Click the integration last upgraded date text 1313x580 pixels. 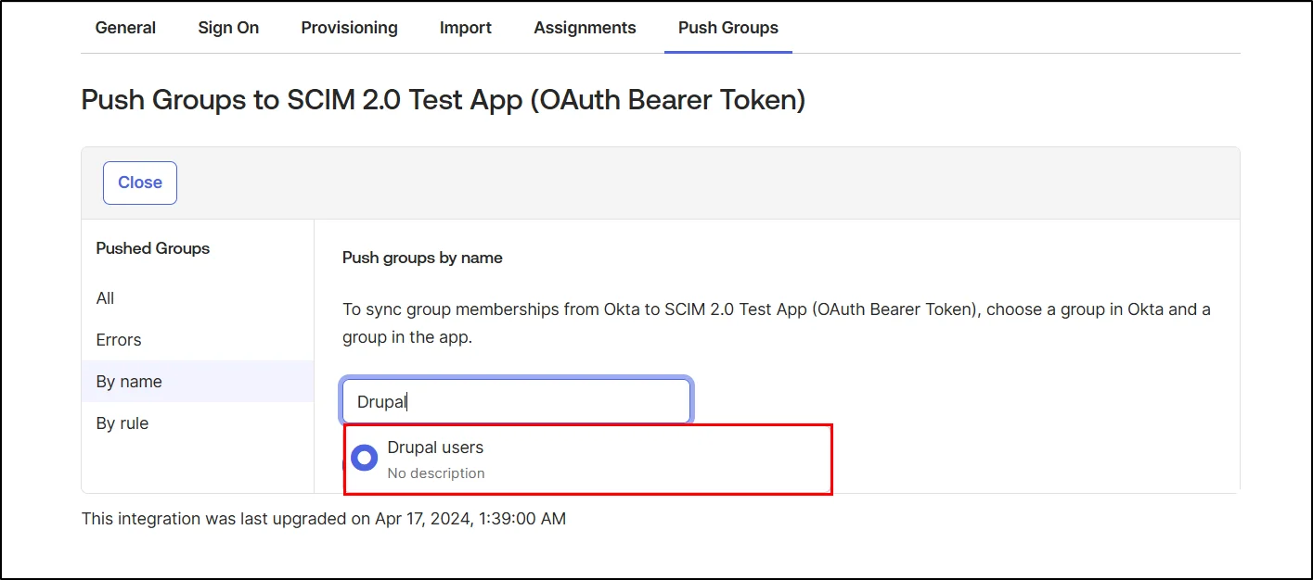coord(324,519)
